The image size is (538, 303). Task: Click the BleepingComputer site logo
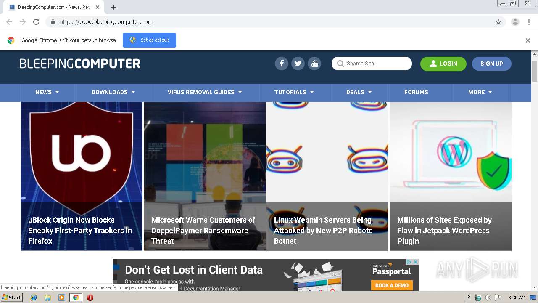pos(80,64)
